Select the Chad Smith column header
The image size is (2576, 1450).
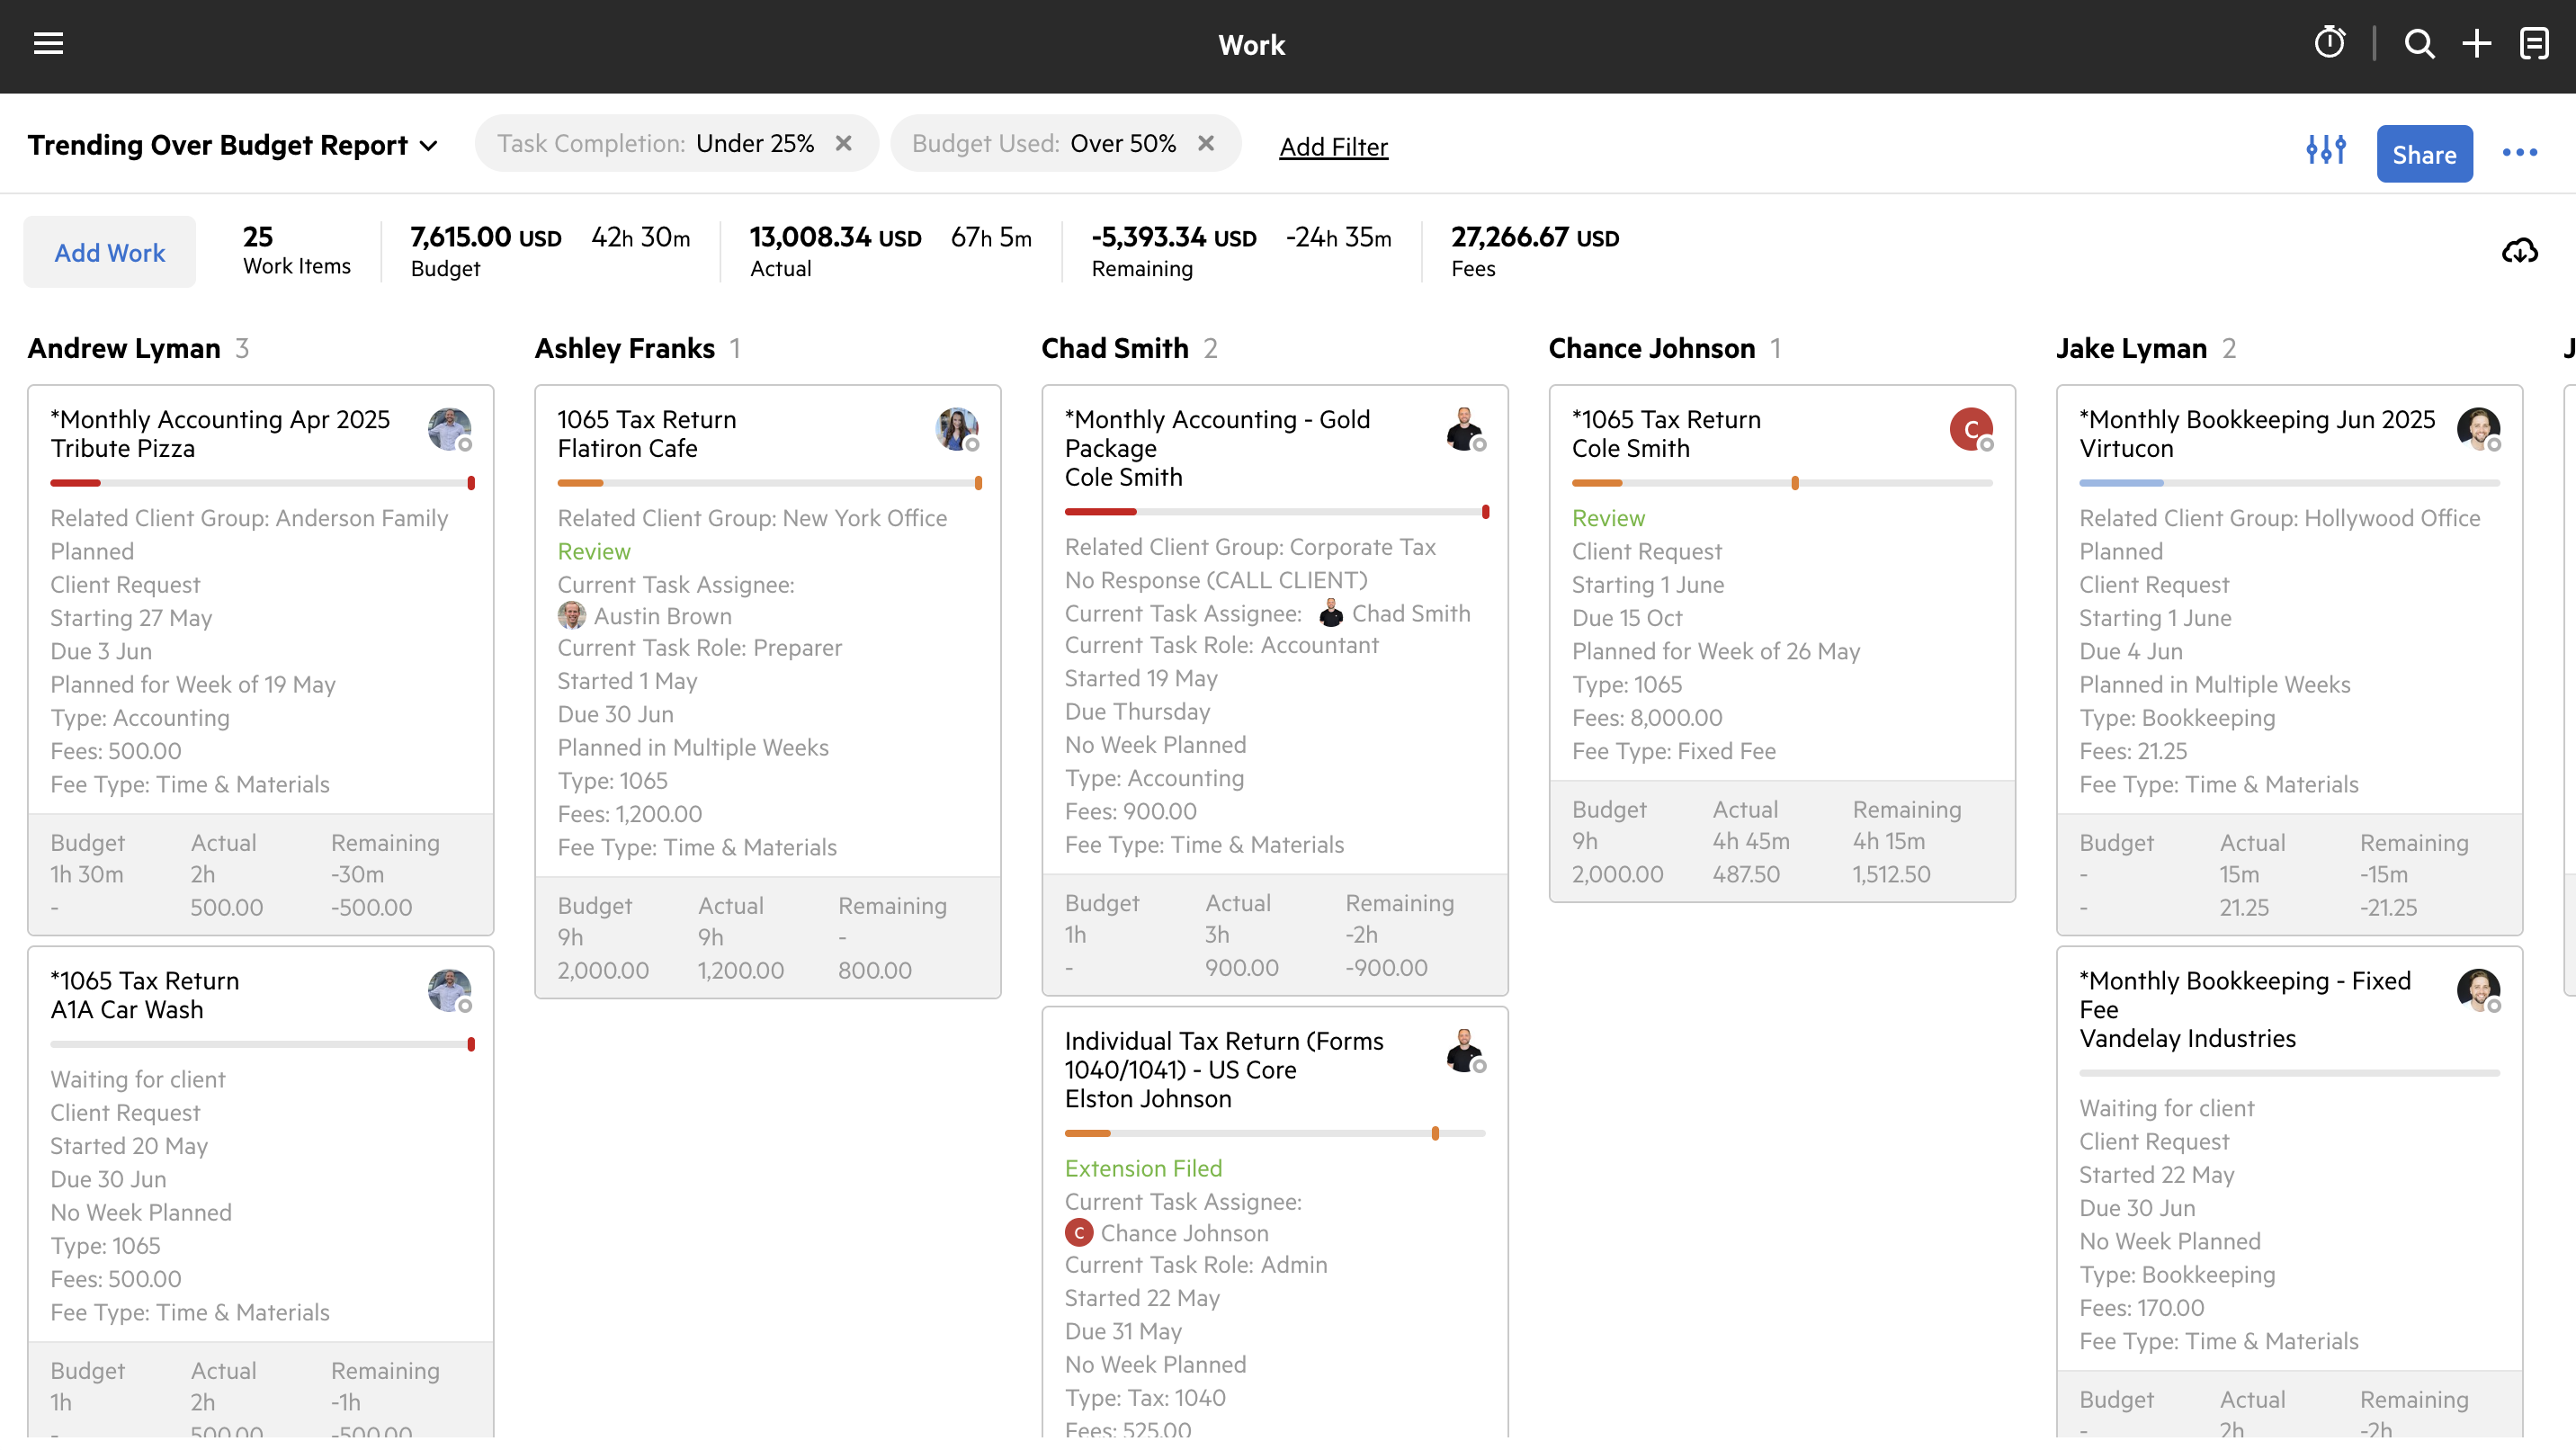pyautogui.click(x=1114, y=348)
